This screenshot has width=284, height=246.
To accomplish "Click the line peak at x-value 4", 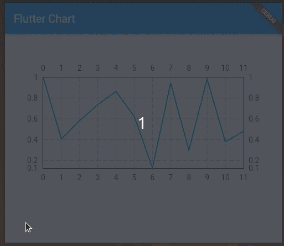I will tap(116, 91).
